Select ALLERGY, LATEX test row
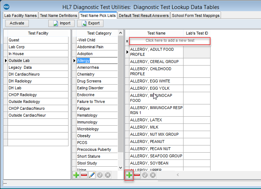This screenshot has width=261, height=189. 156,120
